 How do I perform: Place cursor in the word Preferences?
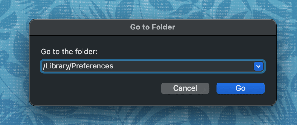[x=92, y=66]
